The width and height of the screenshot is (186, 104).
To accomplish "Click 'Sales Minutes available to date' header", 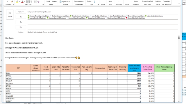I will point(134,68).
